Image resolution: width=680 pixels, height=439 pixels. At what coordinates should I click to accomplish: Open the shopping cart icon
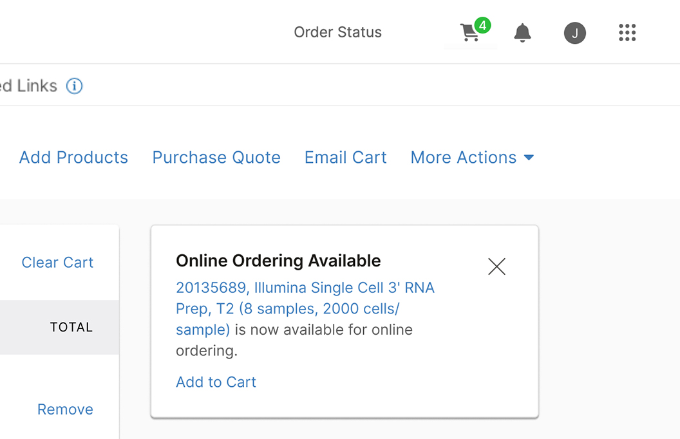click(470, 33)
